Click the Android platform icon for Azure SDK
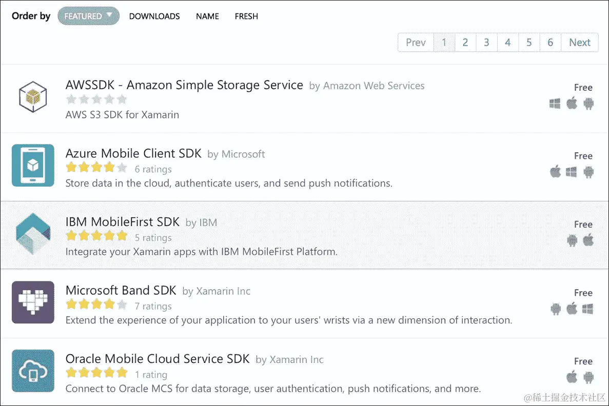Viewport: 609px width, 406px height. [588, 172]
